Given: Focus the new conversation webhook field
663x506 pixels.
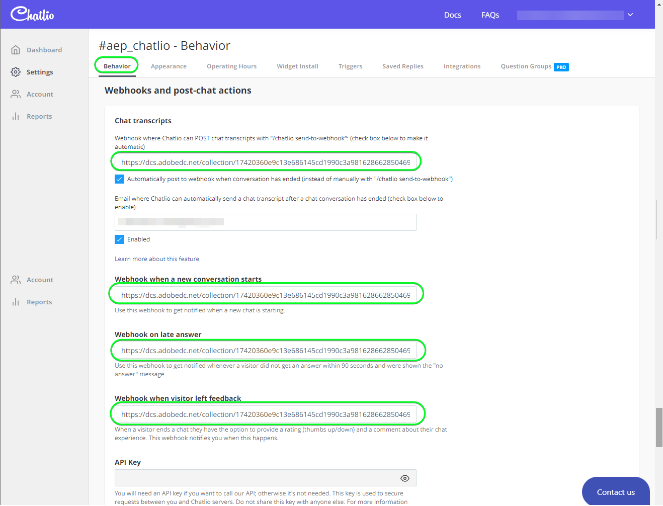Looking at the screenshot, I should (x=266, y=295).
